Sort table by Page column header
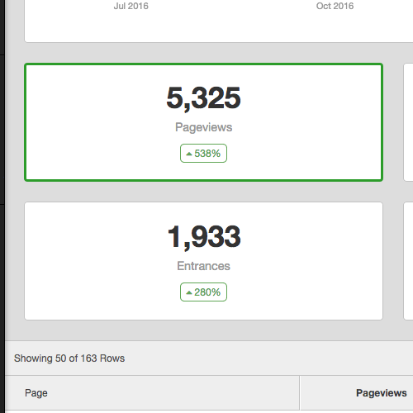Screen dimensions: 413x413 tap(36, 393)
